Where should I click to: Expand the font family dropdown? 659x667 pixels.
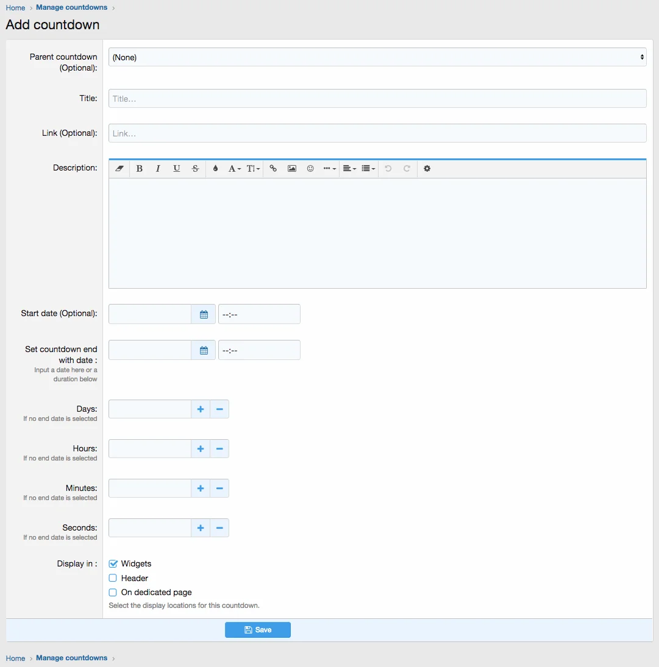tap(235, 169)
